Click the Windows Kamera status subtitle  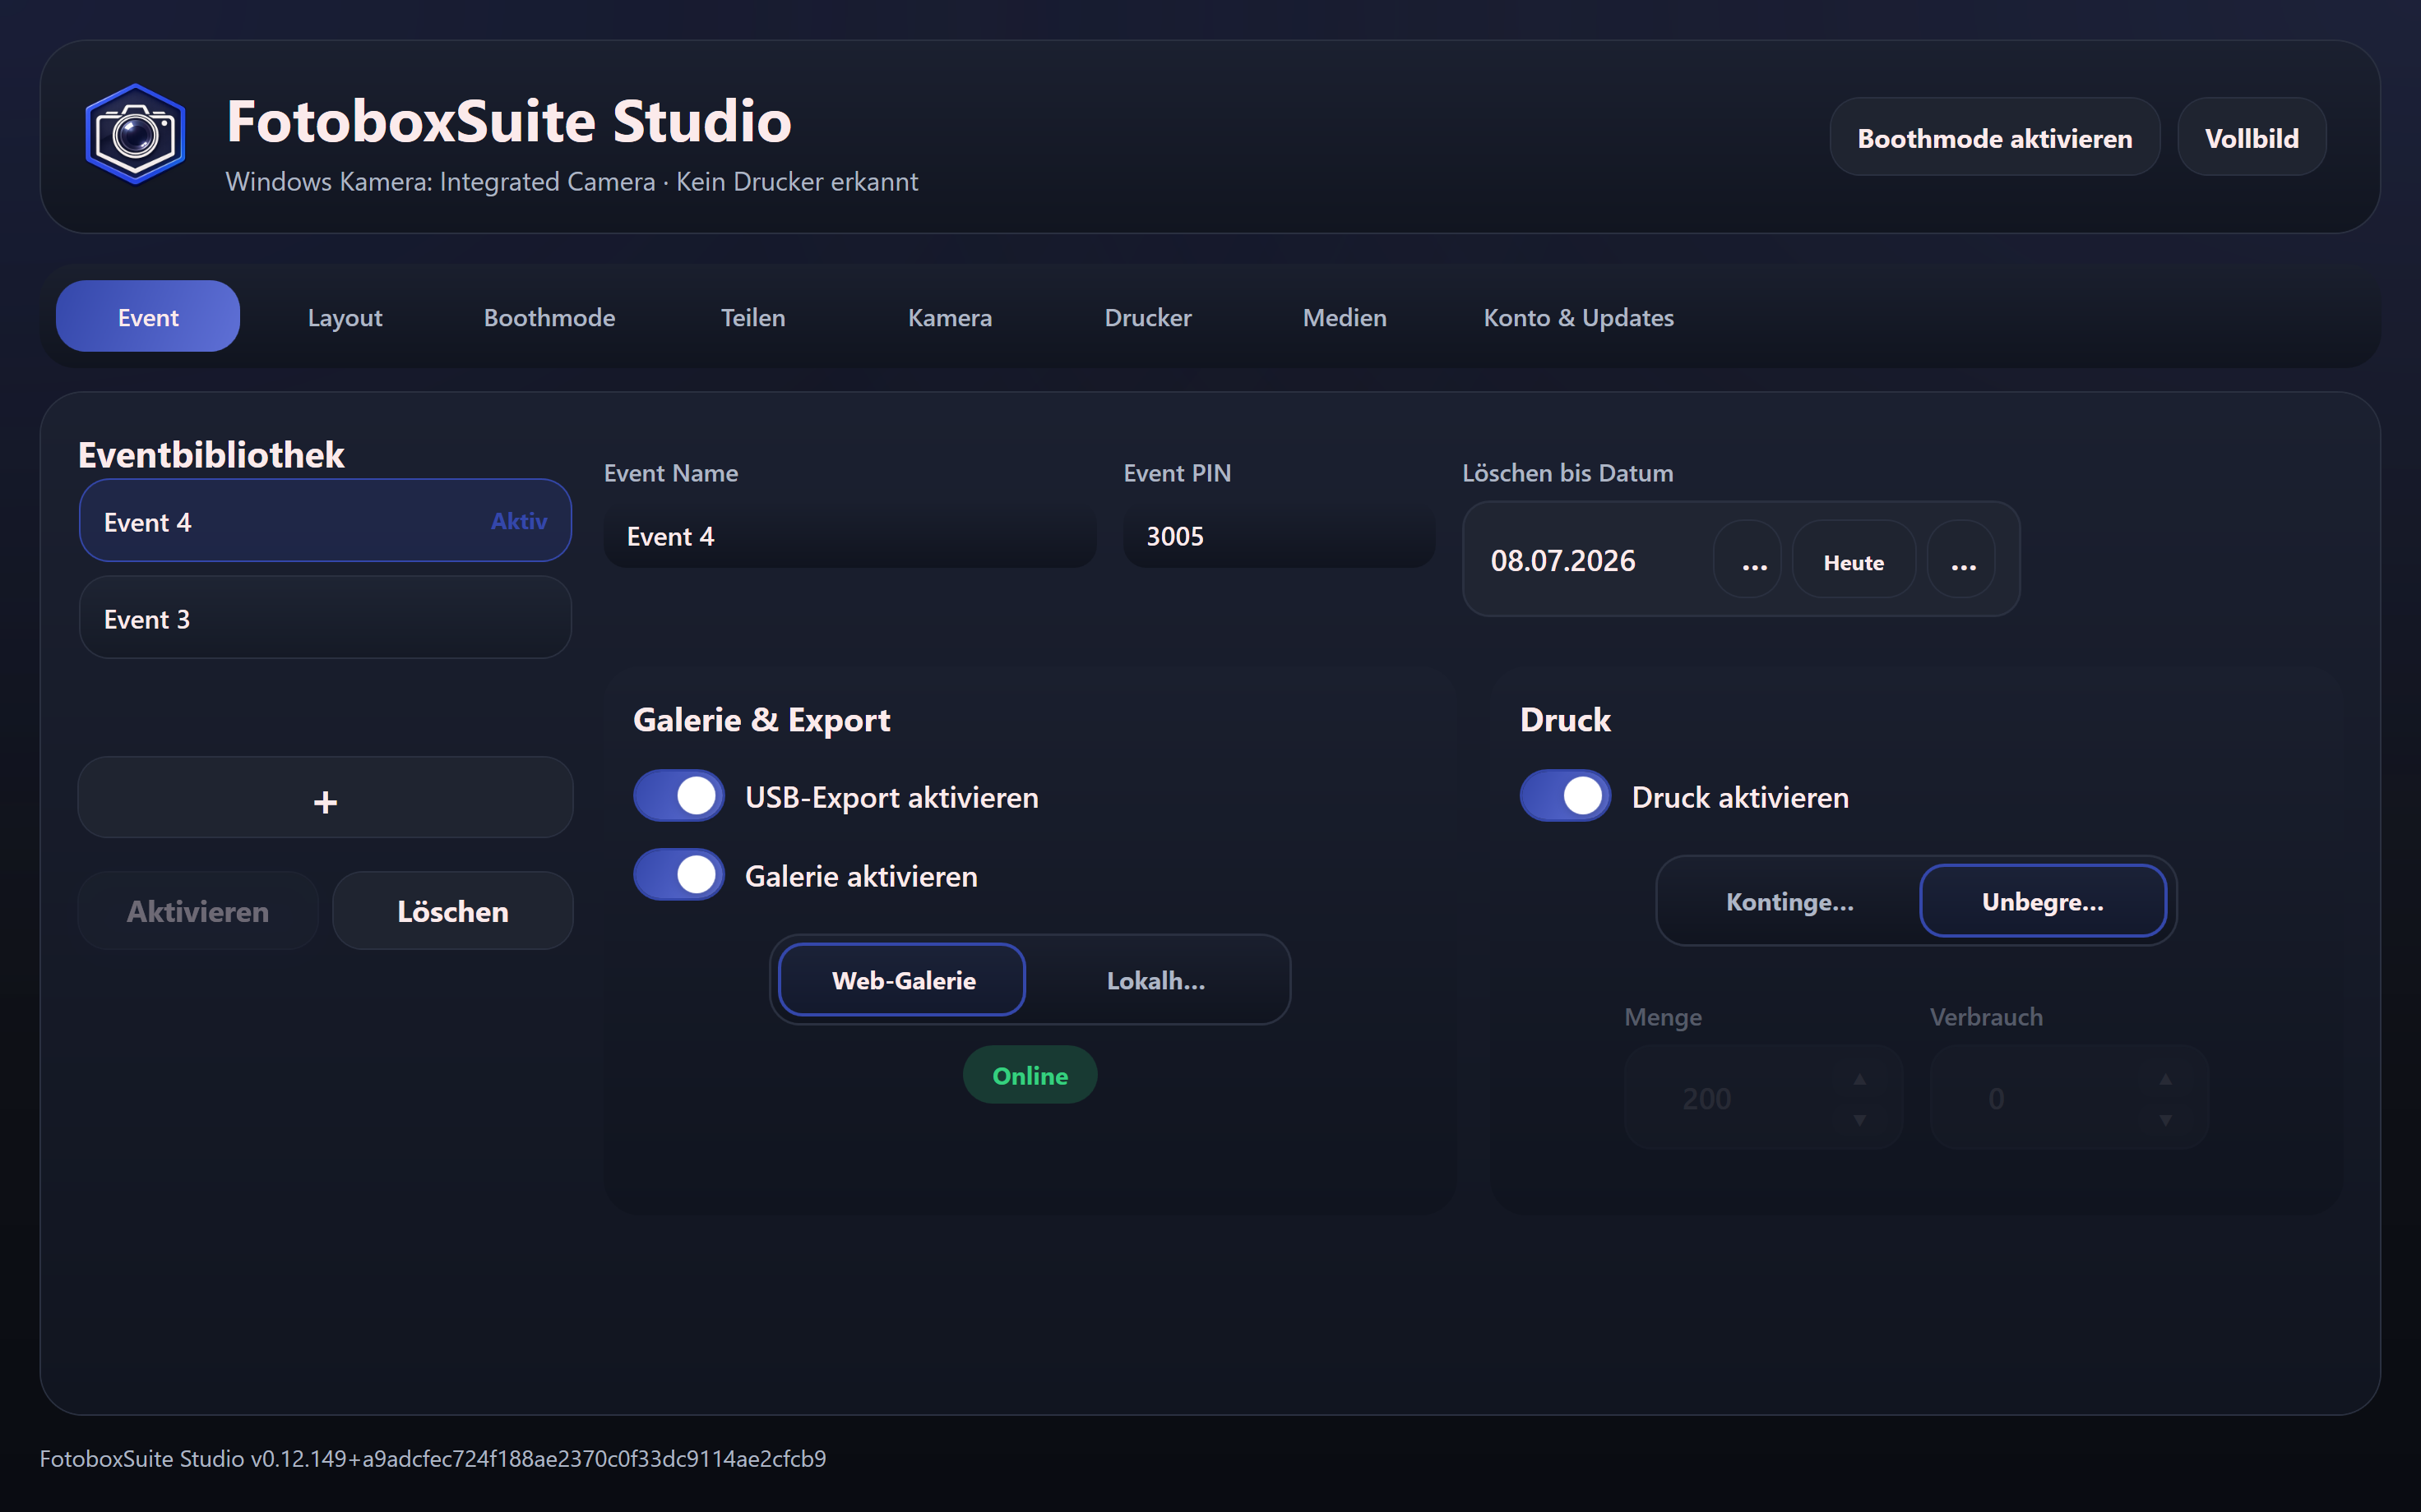pos(572,181)
